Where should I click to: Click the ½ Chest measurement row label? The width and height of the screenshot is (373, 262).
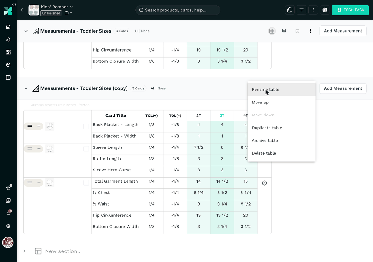[101, 193]
